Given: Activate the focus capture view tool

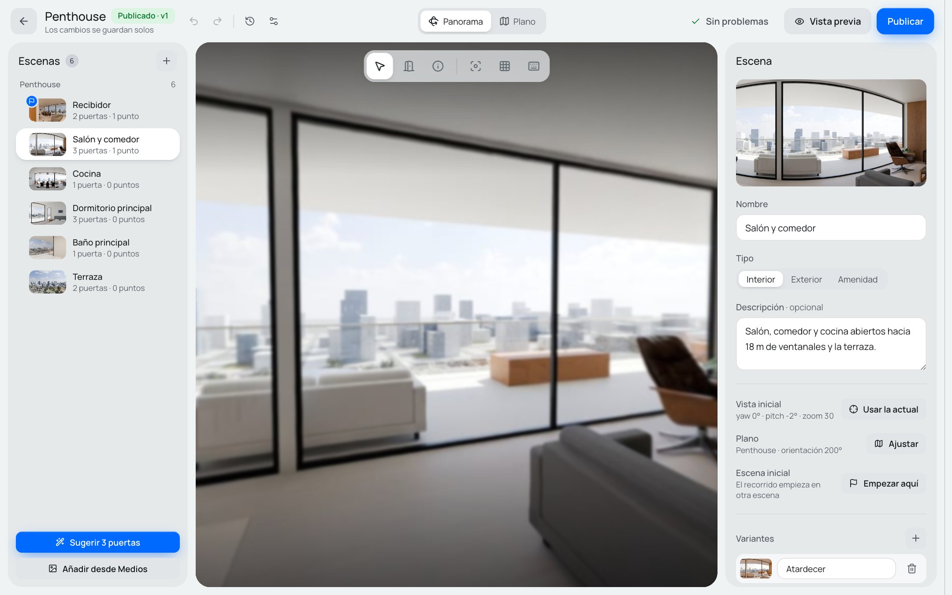Looking at the screenshot, I should click(476, 66).
